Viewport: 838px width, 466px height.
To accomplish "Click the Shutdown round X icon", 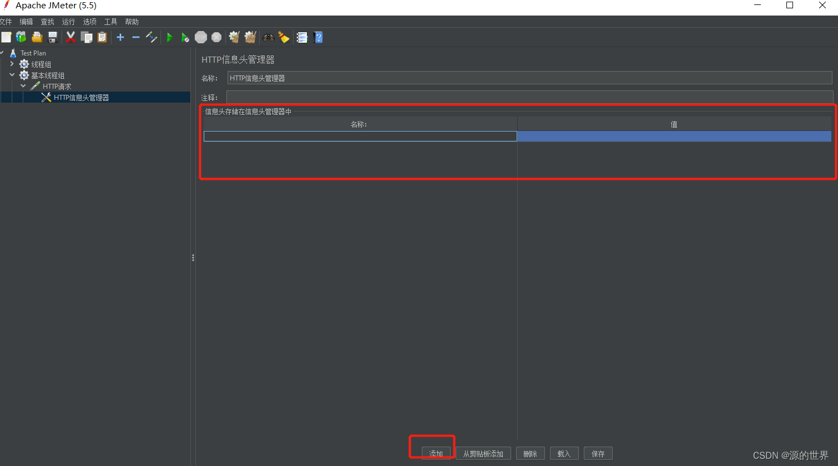I will (216, 37).
